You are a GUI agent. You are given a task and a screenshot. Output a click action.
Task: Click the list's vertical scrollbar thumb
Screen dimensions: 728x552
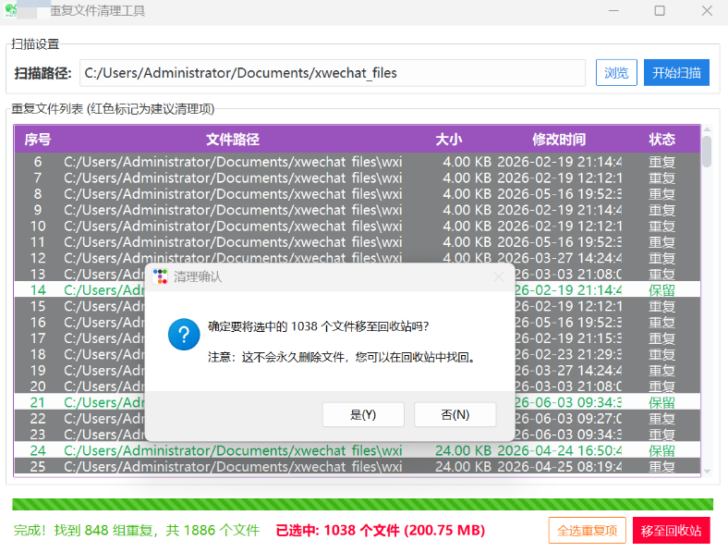pos(707,151)
